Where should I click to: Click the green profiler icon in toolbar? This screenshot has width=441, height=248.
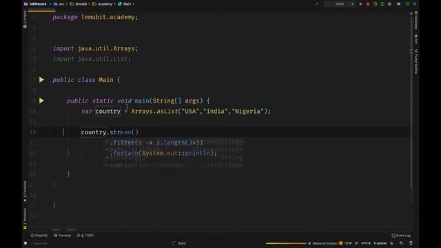point(382,4)
